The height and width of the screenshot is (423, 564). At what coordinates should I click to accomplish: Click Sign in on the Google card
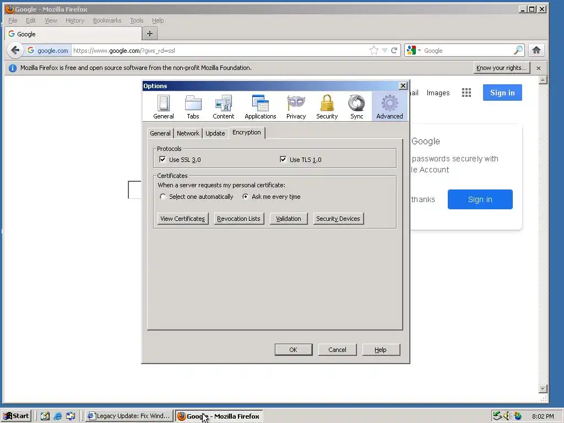coord(480,199)
